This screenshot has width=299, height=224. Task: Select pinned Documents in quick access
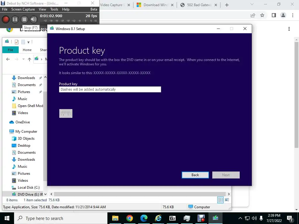coord(26,85)
